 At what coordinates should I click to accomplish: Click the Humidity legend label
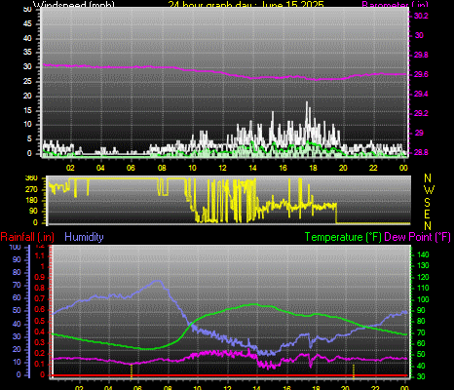[x=84, y=237]
